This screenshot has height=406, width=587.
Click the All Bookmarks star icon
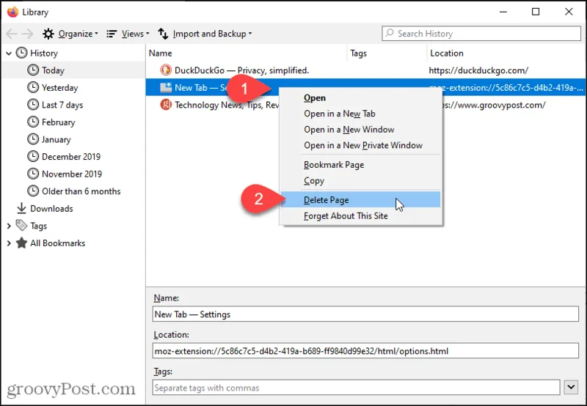(x=21, y=243)
